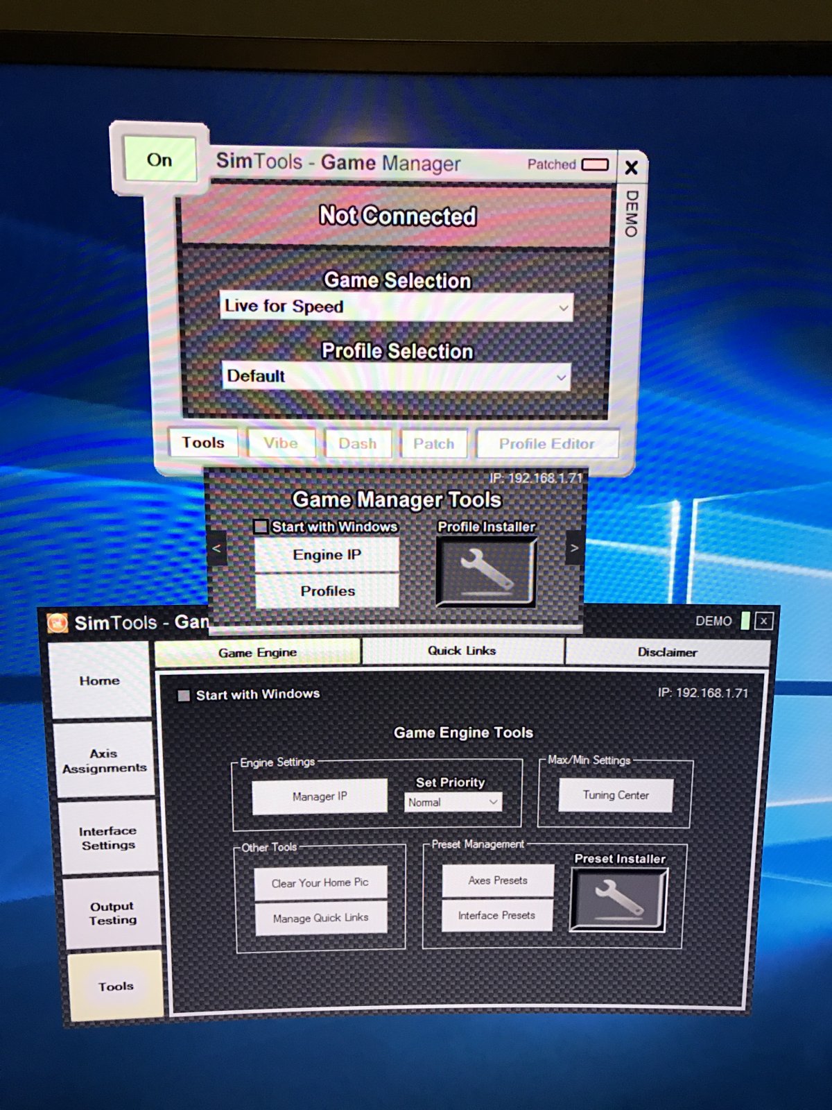Select the Patch tab
Screen dimensions: 832x1110
coord(434,443)
